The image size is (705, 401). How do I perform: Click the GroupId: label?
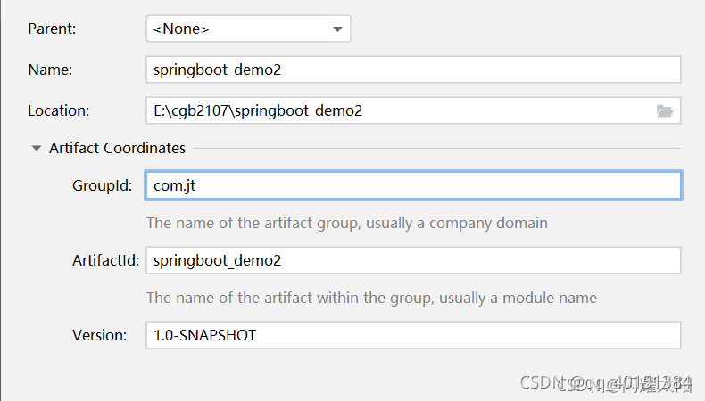coord(102,185)
